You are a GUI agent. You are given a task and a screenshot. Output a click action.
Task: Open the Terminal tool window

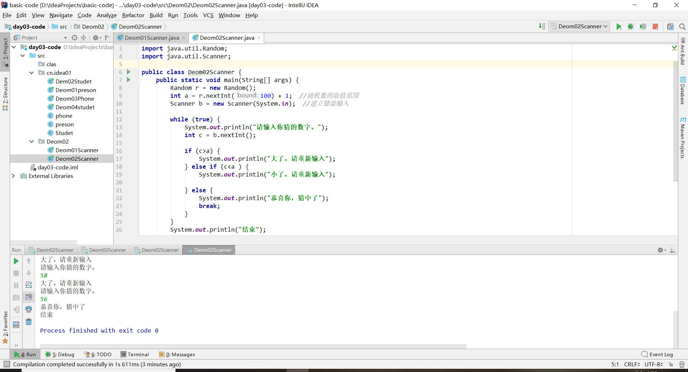click(135, 354)
